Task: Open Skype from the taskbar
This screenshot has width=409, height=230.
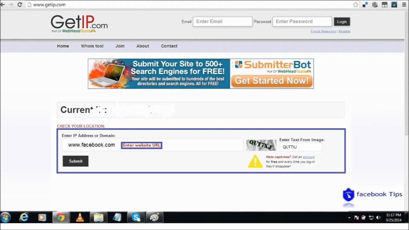Action: point(136,218)
